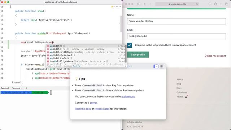Choose validated() from autocomplete list
This screenshot has width=231, height=130.
click(86, 46)
